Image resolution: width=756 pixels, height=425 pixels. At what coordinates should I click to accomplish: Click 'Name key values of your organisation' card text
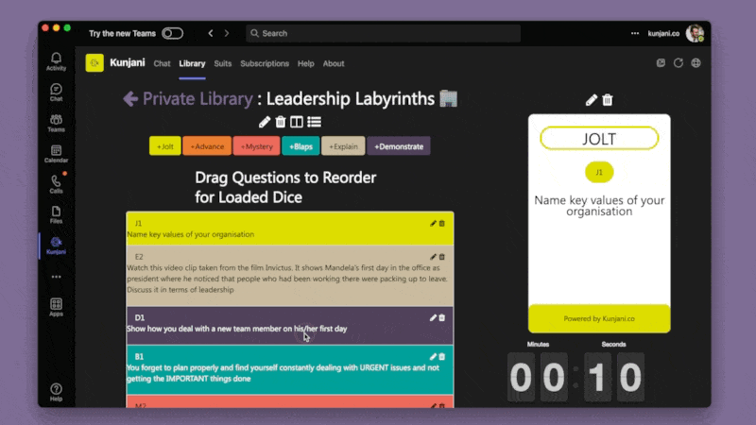[599, 206]
